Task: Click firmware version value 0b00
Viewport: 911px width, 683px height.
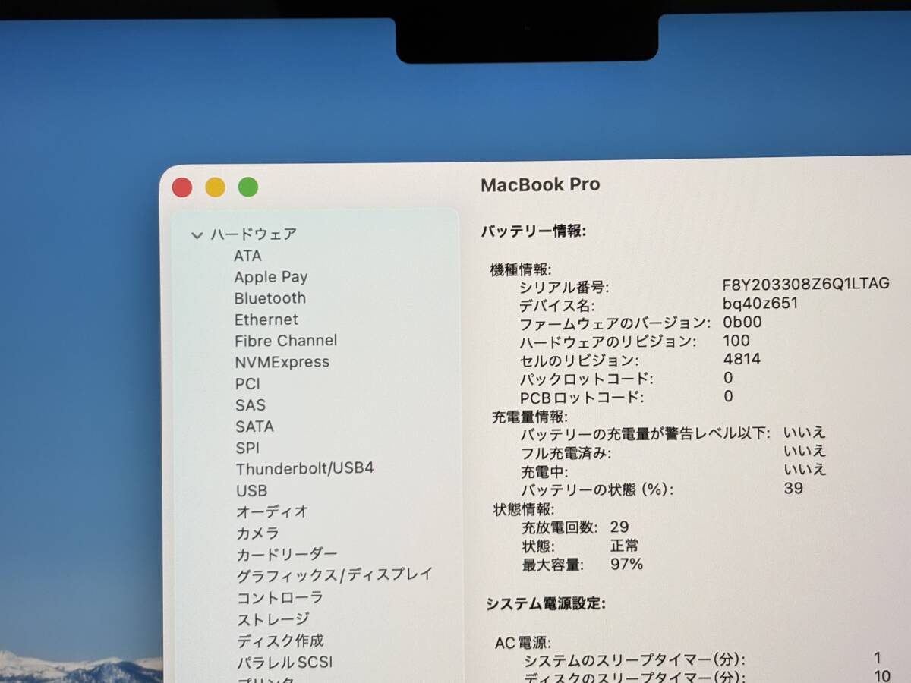Action: tap(742, 323)
